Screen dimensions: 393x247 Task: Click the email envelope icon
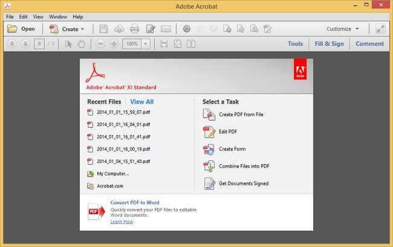[166, 29]
